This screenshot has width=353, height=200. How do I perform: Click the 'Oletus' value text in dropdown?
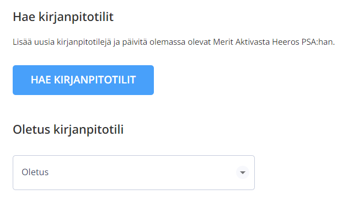click(35, 172)
